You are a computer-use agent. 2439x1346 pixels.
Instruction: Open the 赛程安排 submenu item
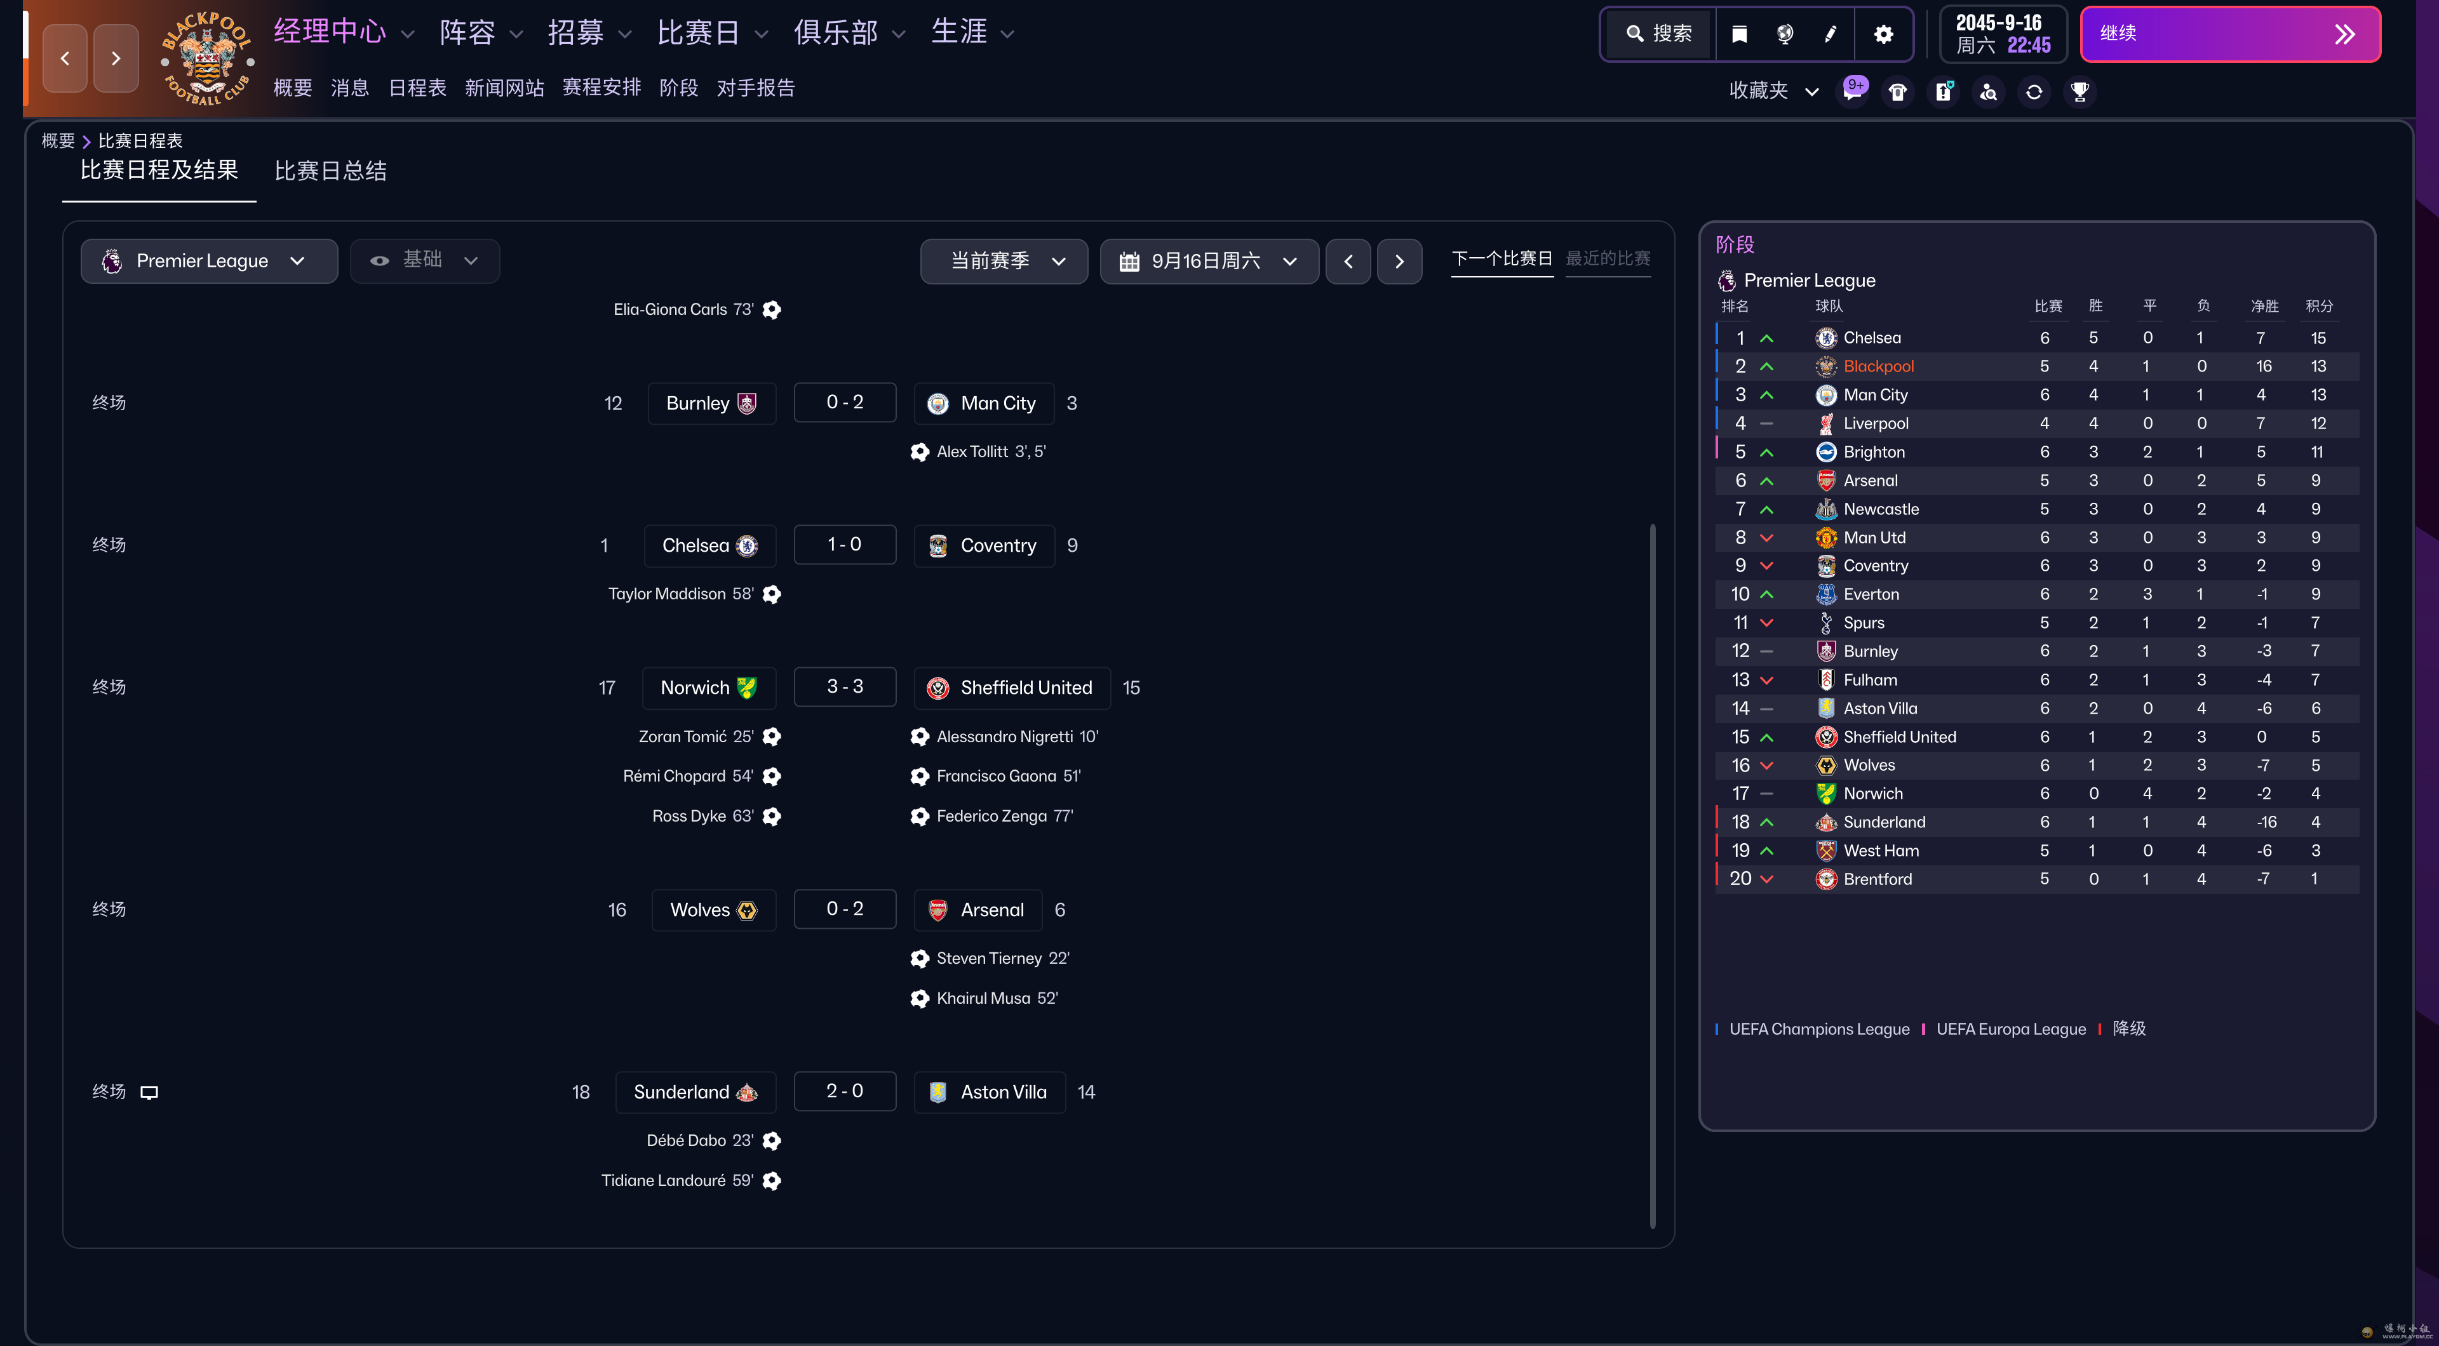tap(601, 88)
